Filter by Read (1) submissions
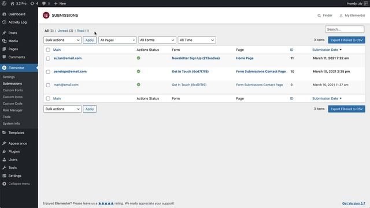 (83, 31)
